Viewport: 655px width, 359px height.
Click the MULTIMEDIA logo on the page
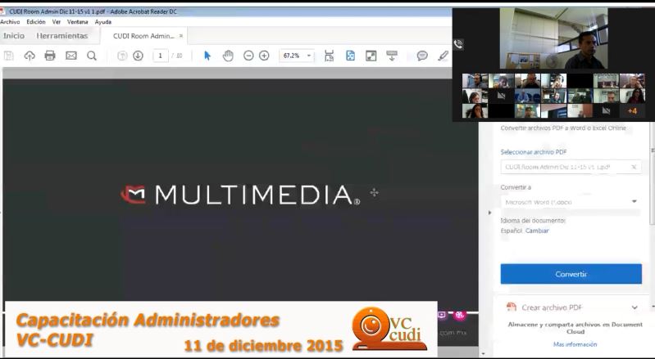(x=241, y=195)
